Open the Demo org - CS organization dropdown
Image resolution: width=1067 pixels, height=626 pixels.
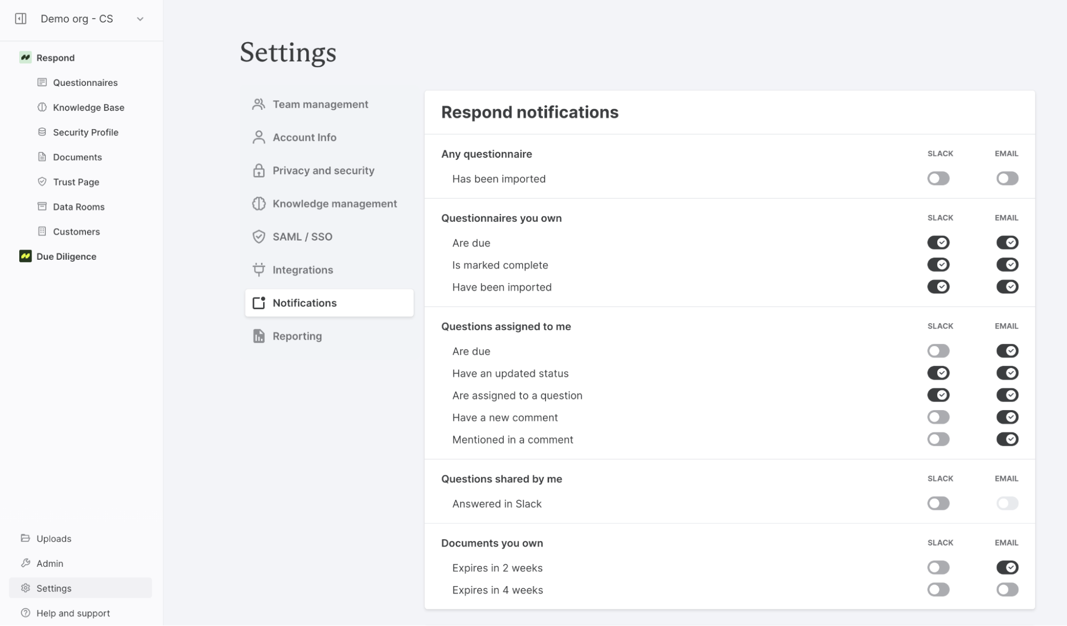91,19
